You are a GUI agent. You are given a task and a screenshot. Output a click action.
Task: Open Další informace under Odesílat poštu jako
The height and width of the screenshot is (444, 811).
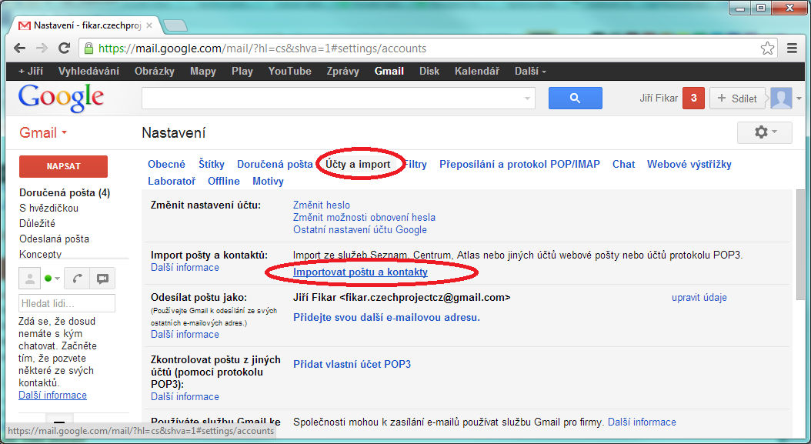pos(185,334)
